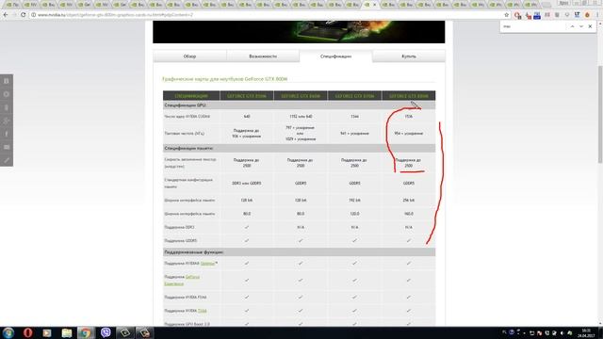Click the 120.0 memory bandwidth cell
This screenshot has width=603, height=339.
(354, 214)
